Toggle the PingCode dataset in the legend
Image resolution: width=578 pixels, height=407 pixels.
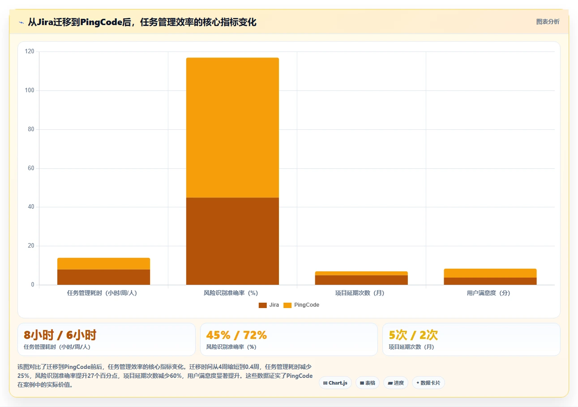pyautogui.click(x=301, y=305)
